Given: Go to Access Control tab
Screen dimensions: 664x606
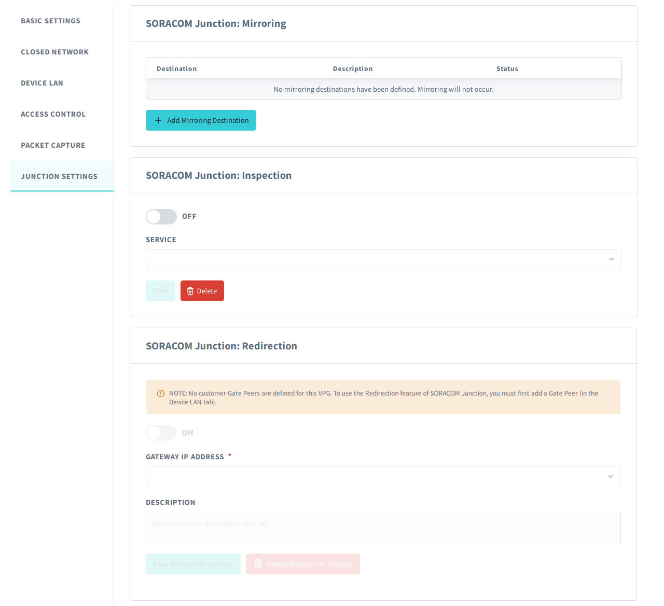Looking at the screenshot, I should coord(53,114).
